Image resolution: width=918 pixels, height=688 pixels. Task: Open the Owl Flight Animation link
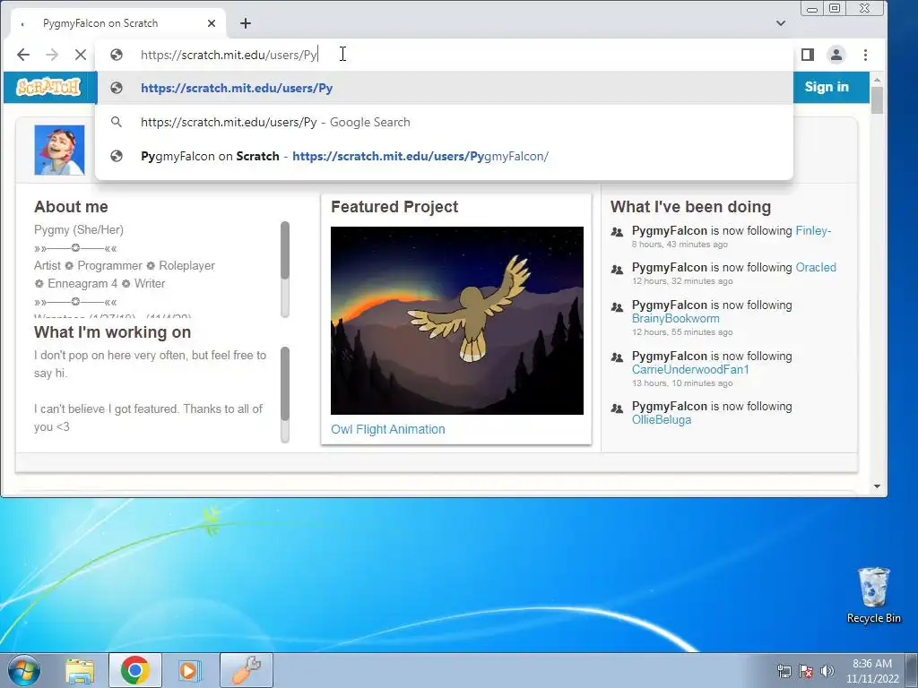click(387, 429)
